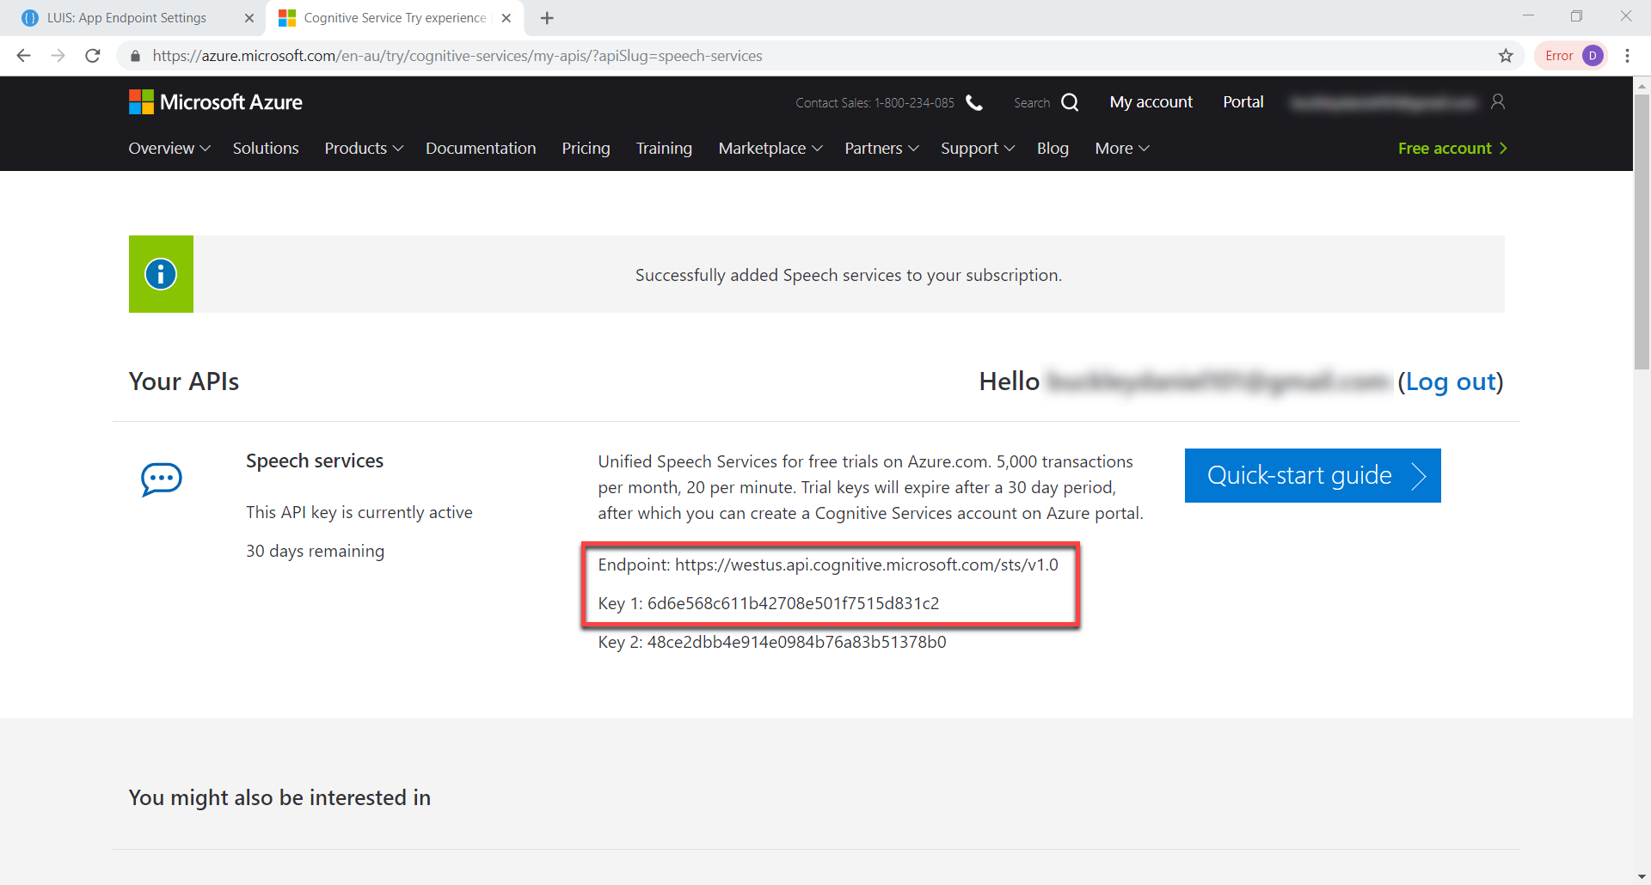Click the scrollbar down arrow
The width and height of the screenshot is (1651, 885).
[x=1642, y=876]
